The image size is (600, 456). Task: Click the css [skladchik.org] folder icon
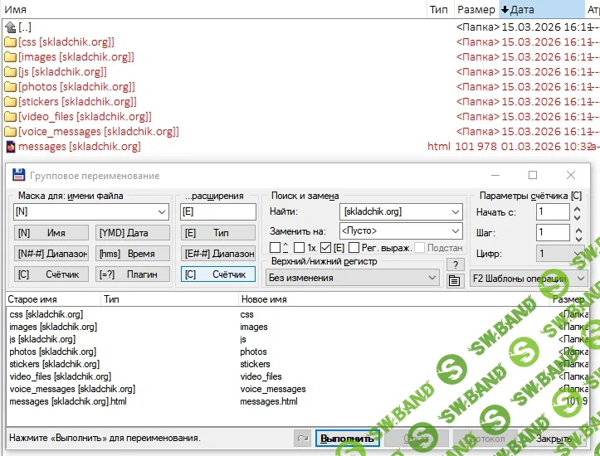[11, 42]
